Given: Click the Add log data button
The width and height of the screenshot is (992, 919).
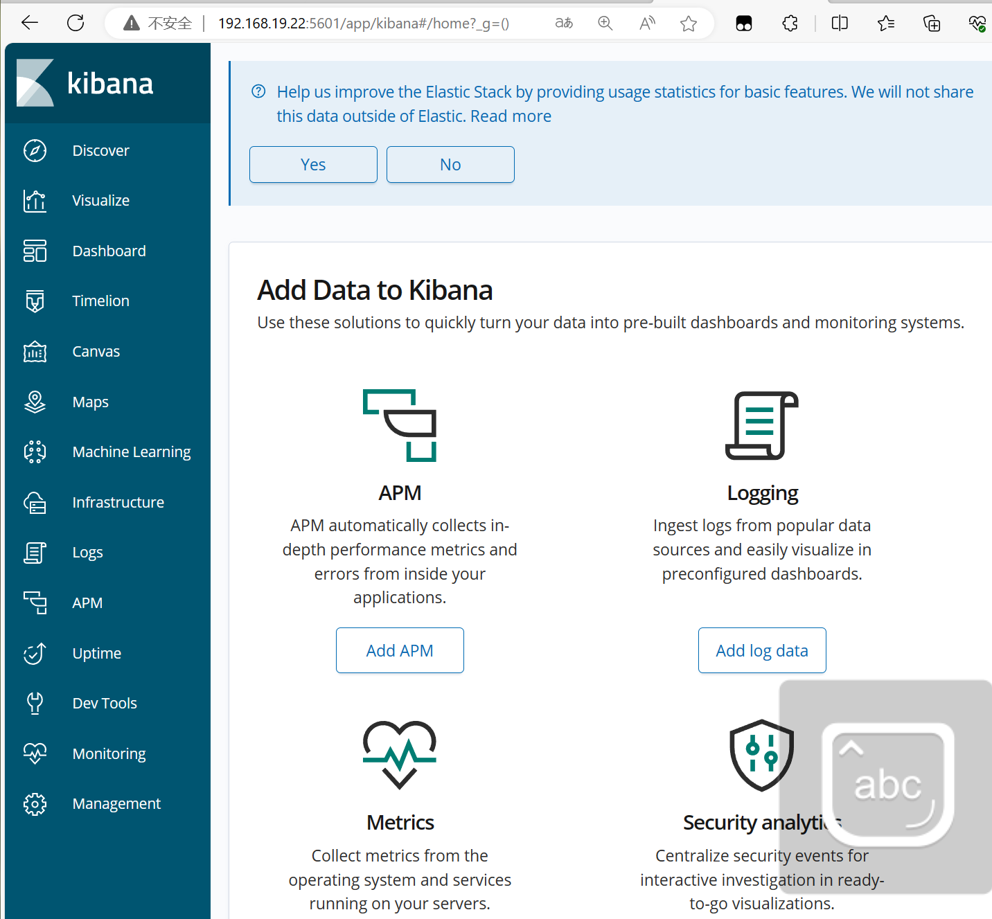Looking at the screenshot, I should (x=762, y=650).
